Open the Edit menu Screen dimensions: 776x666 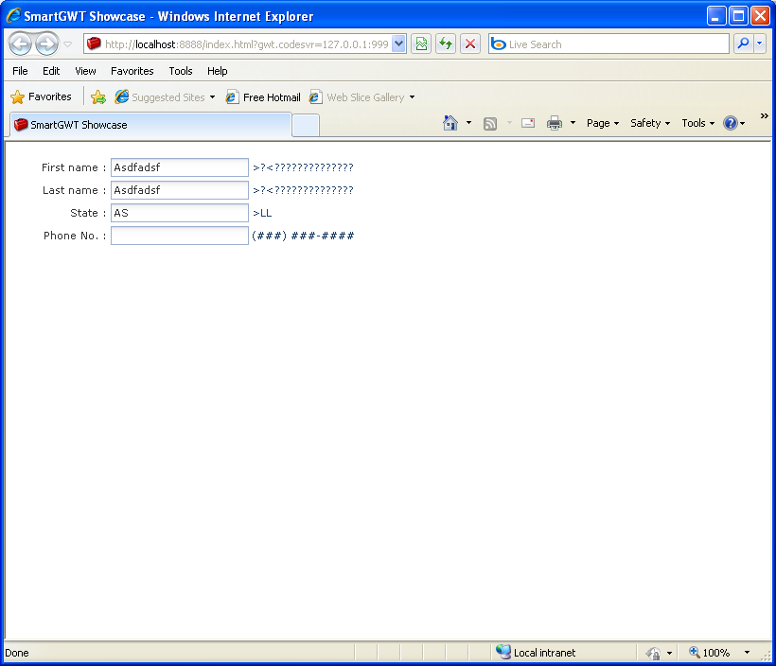51,71
